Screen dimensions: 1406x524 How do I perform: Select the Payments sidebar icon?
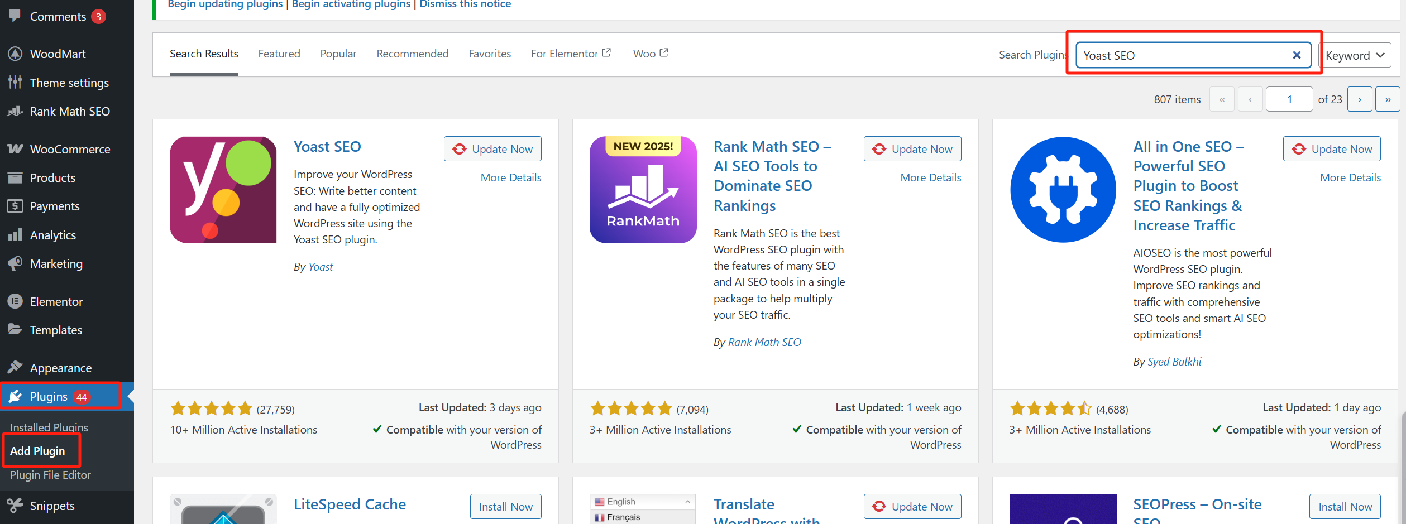tap(15, 206)
